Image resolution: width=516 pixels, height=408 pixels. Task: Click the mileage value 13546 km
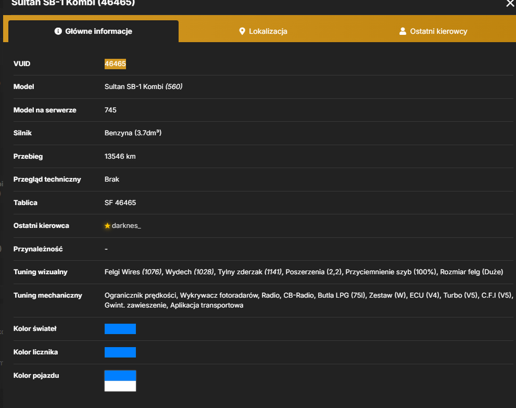[x=120, y=157]
